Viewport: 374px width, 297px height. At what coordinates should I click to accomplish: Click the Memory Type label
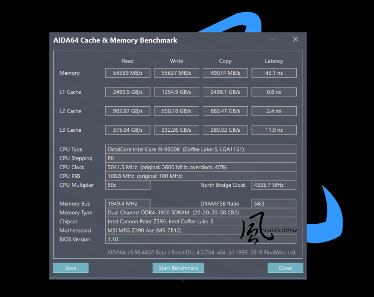[76, 212]
